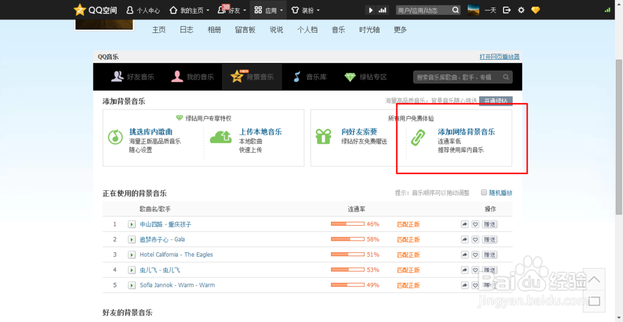Select the 背景音乐 tab
The height and width of the screenshot is (322, 623).
252,77
